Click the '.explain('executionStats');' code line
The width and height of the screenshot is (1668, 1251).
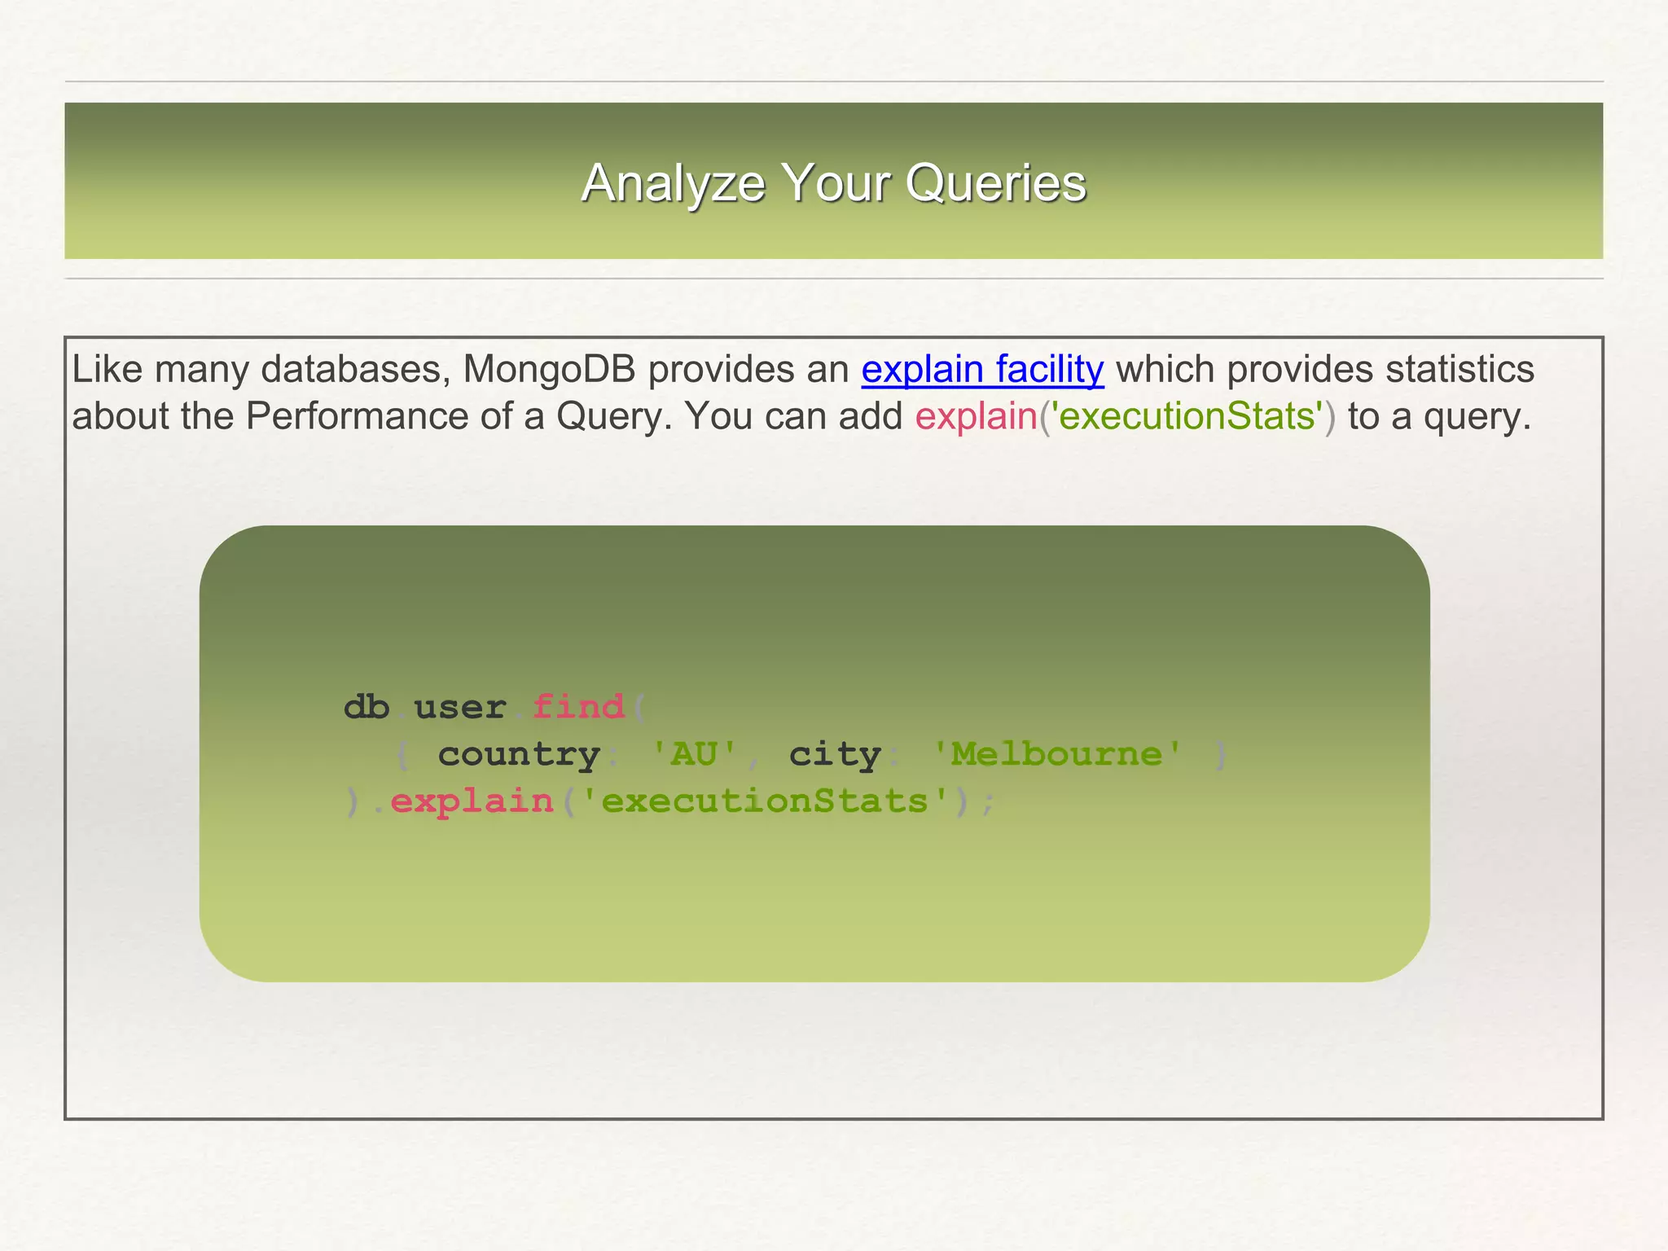pyautogui.click(x=670, y=801)
